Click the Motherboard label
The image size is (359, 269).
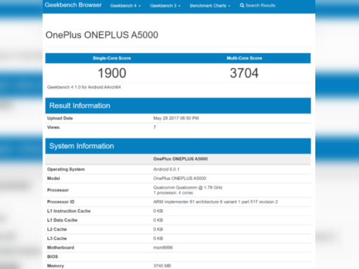[60, 247]
